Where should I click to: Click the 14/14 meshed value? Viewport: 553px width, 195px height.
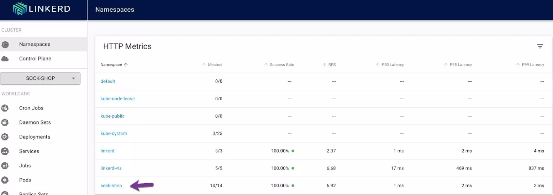point(216,185)
